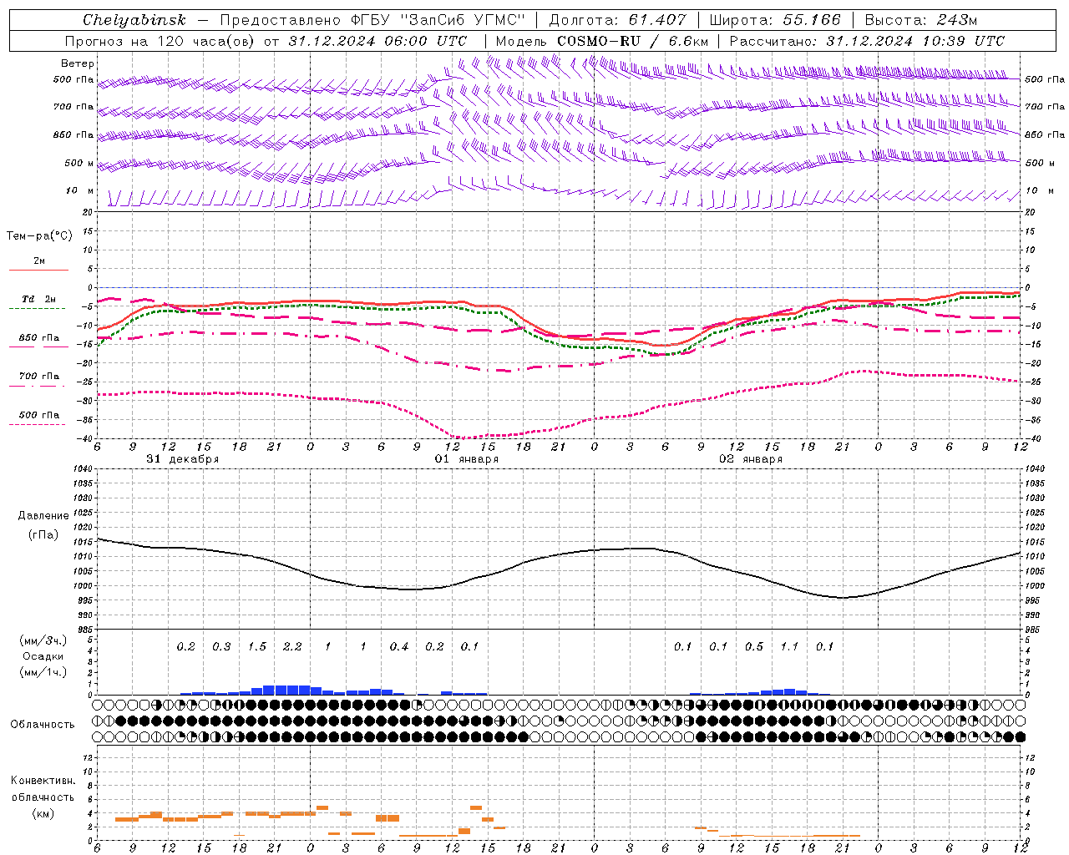
Task: Click the 'Долгота: 61.407' longitude value
Action: click(617, 20)
